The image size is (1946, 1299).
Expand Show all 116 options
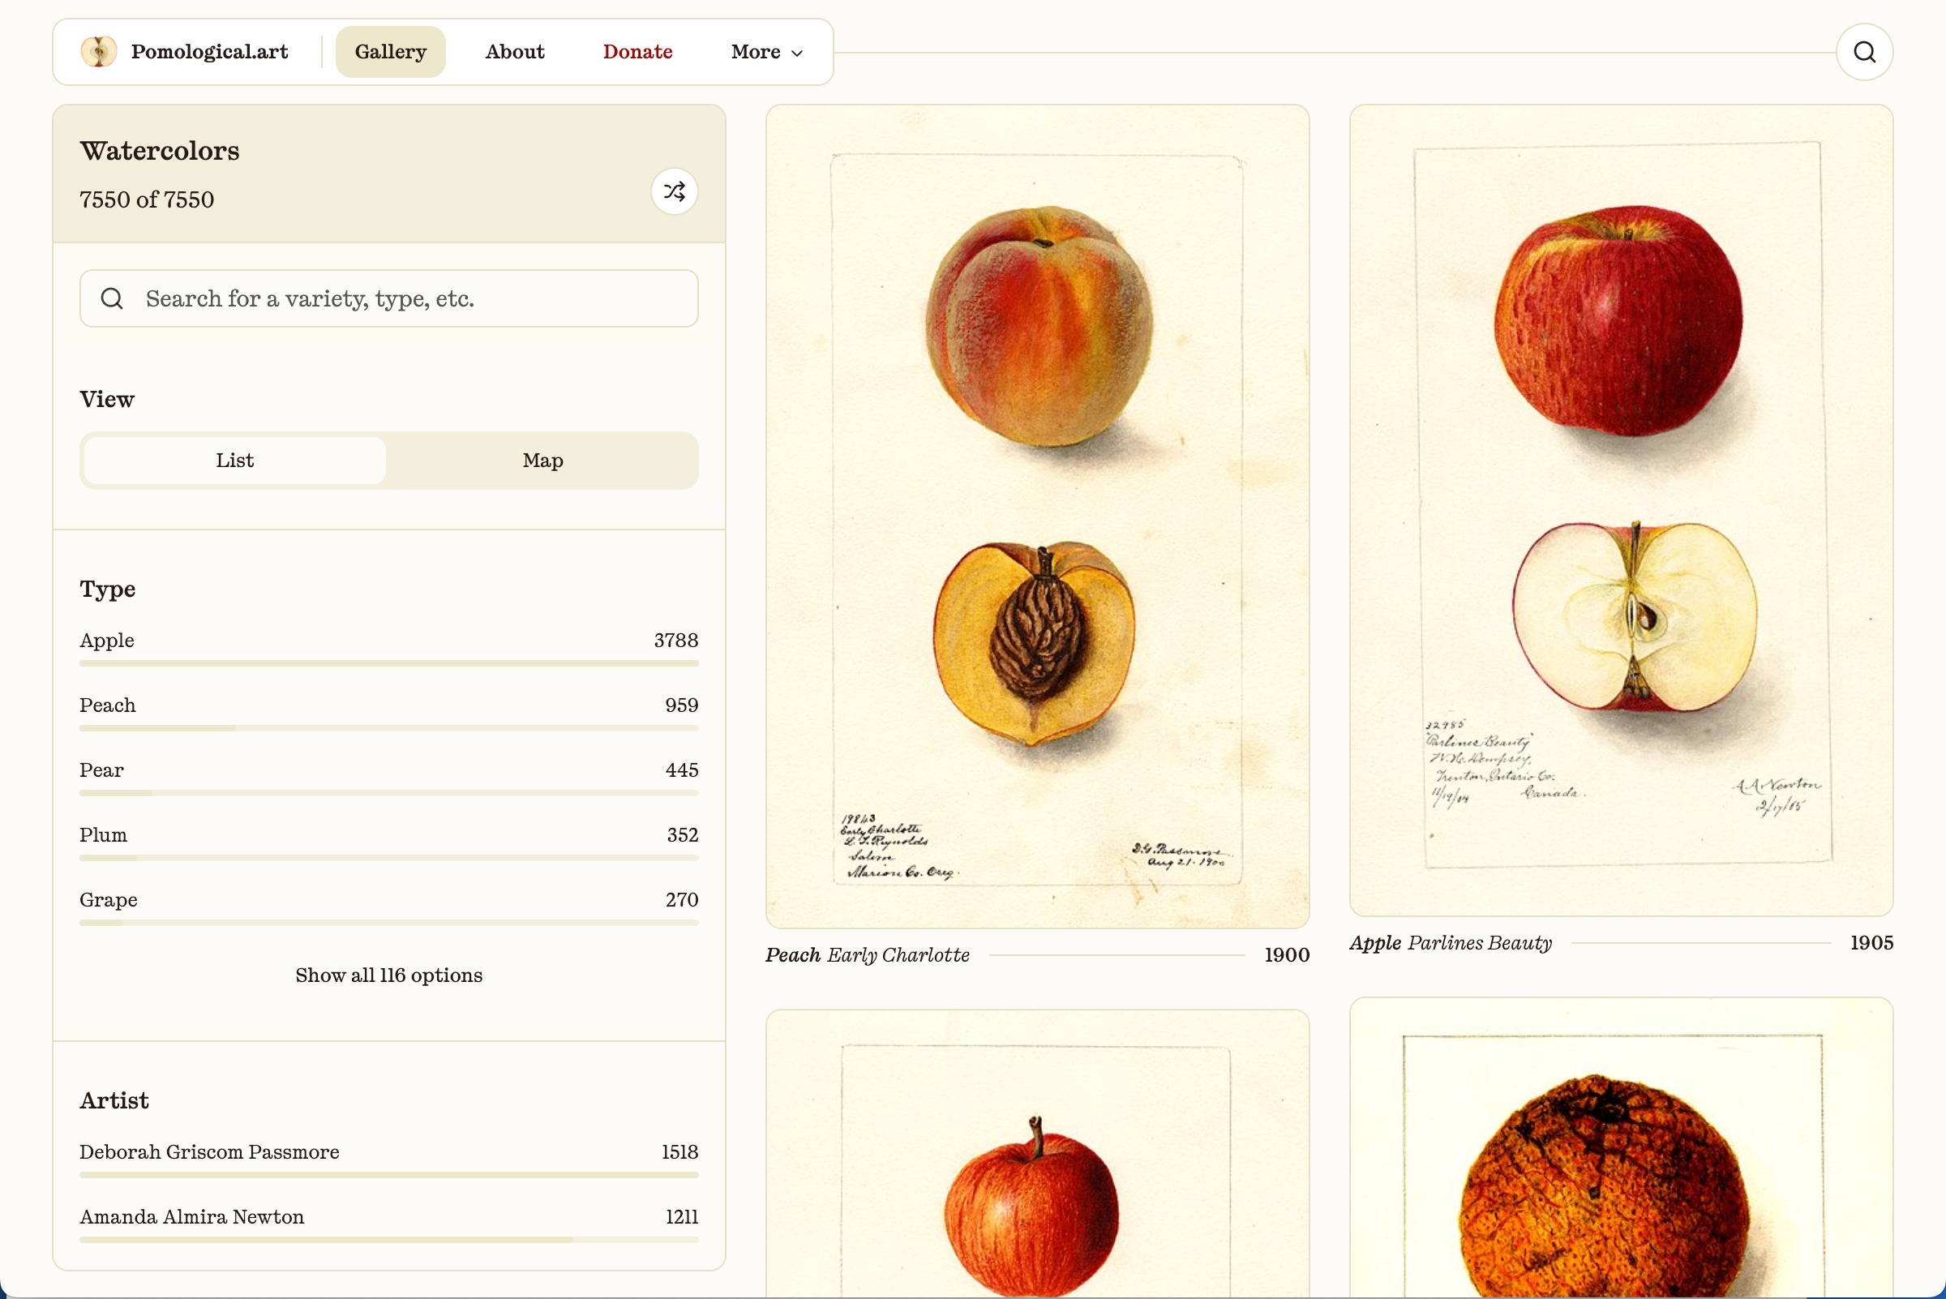click(x=389, y=975)
